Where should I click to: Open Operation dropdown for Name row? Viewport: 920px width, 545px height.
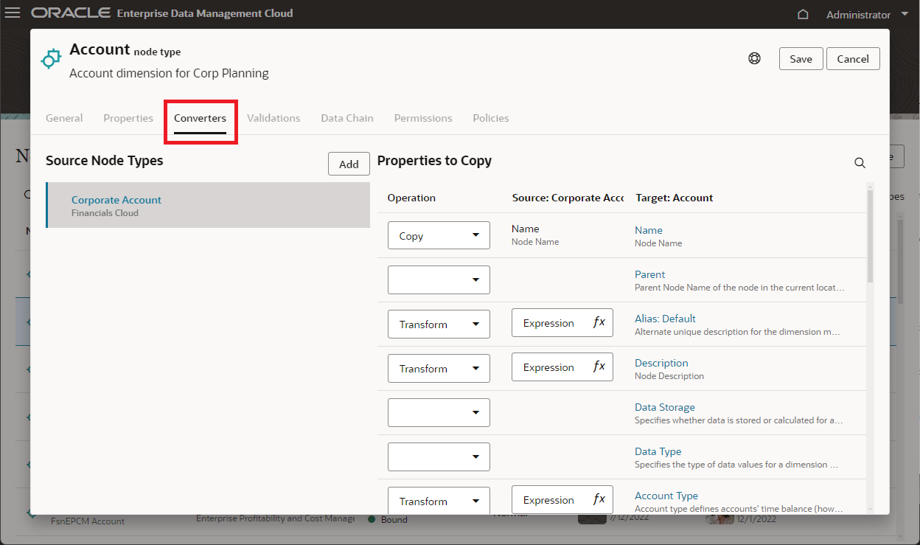(x=439, y=236)
